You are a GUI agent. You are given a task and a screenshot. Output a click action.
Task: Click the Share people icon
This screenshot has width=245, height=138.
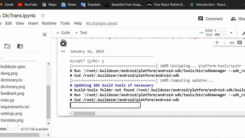[x=233, y=19]
